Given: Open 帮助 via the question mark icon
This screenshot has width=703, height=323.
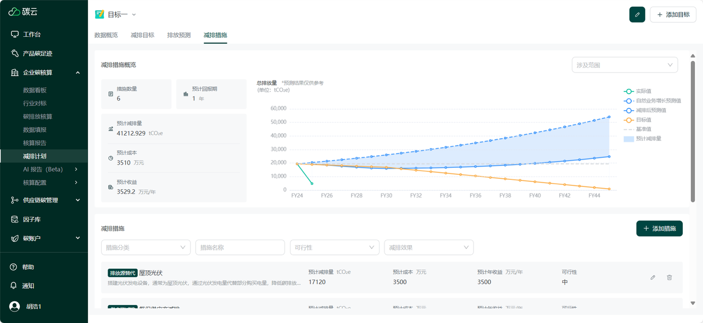Looking at the screenshot, I should [x=14, y=267].
